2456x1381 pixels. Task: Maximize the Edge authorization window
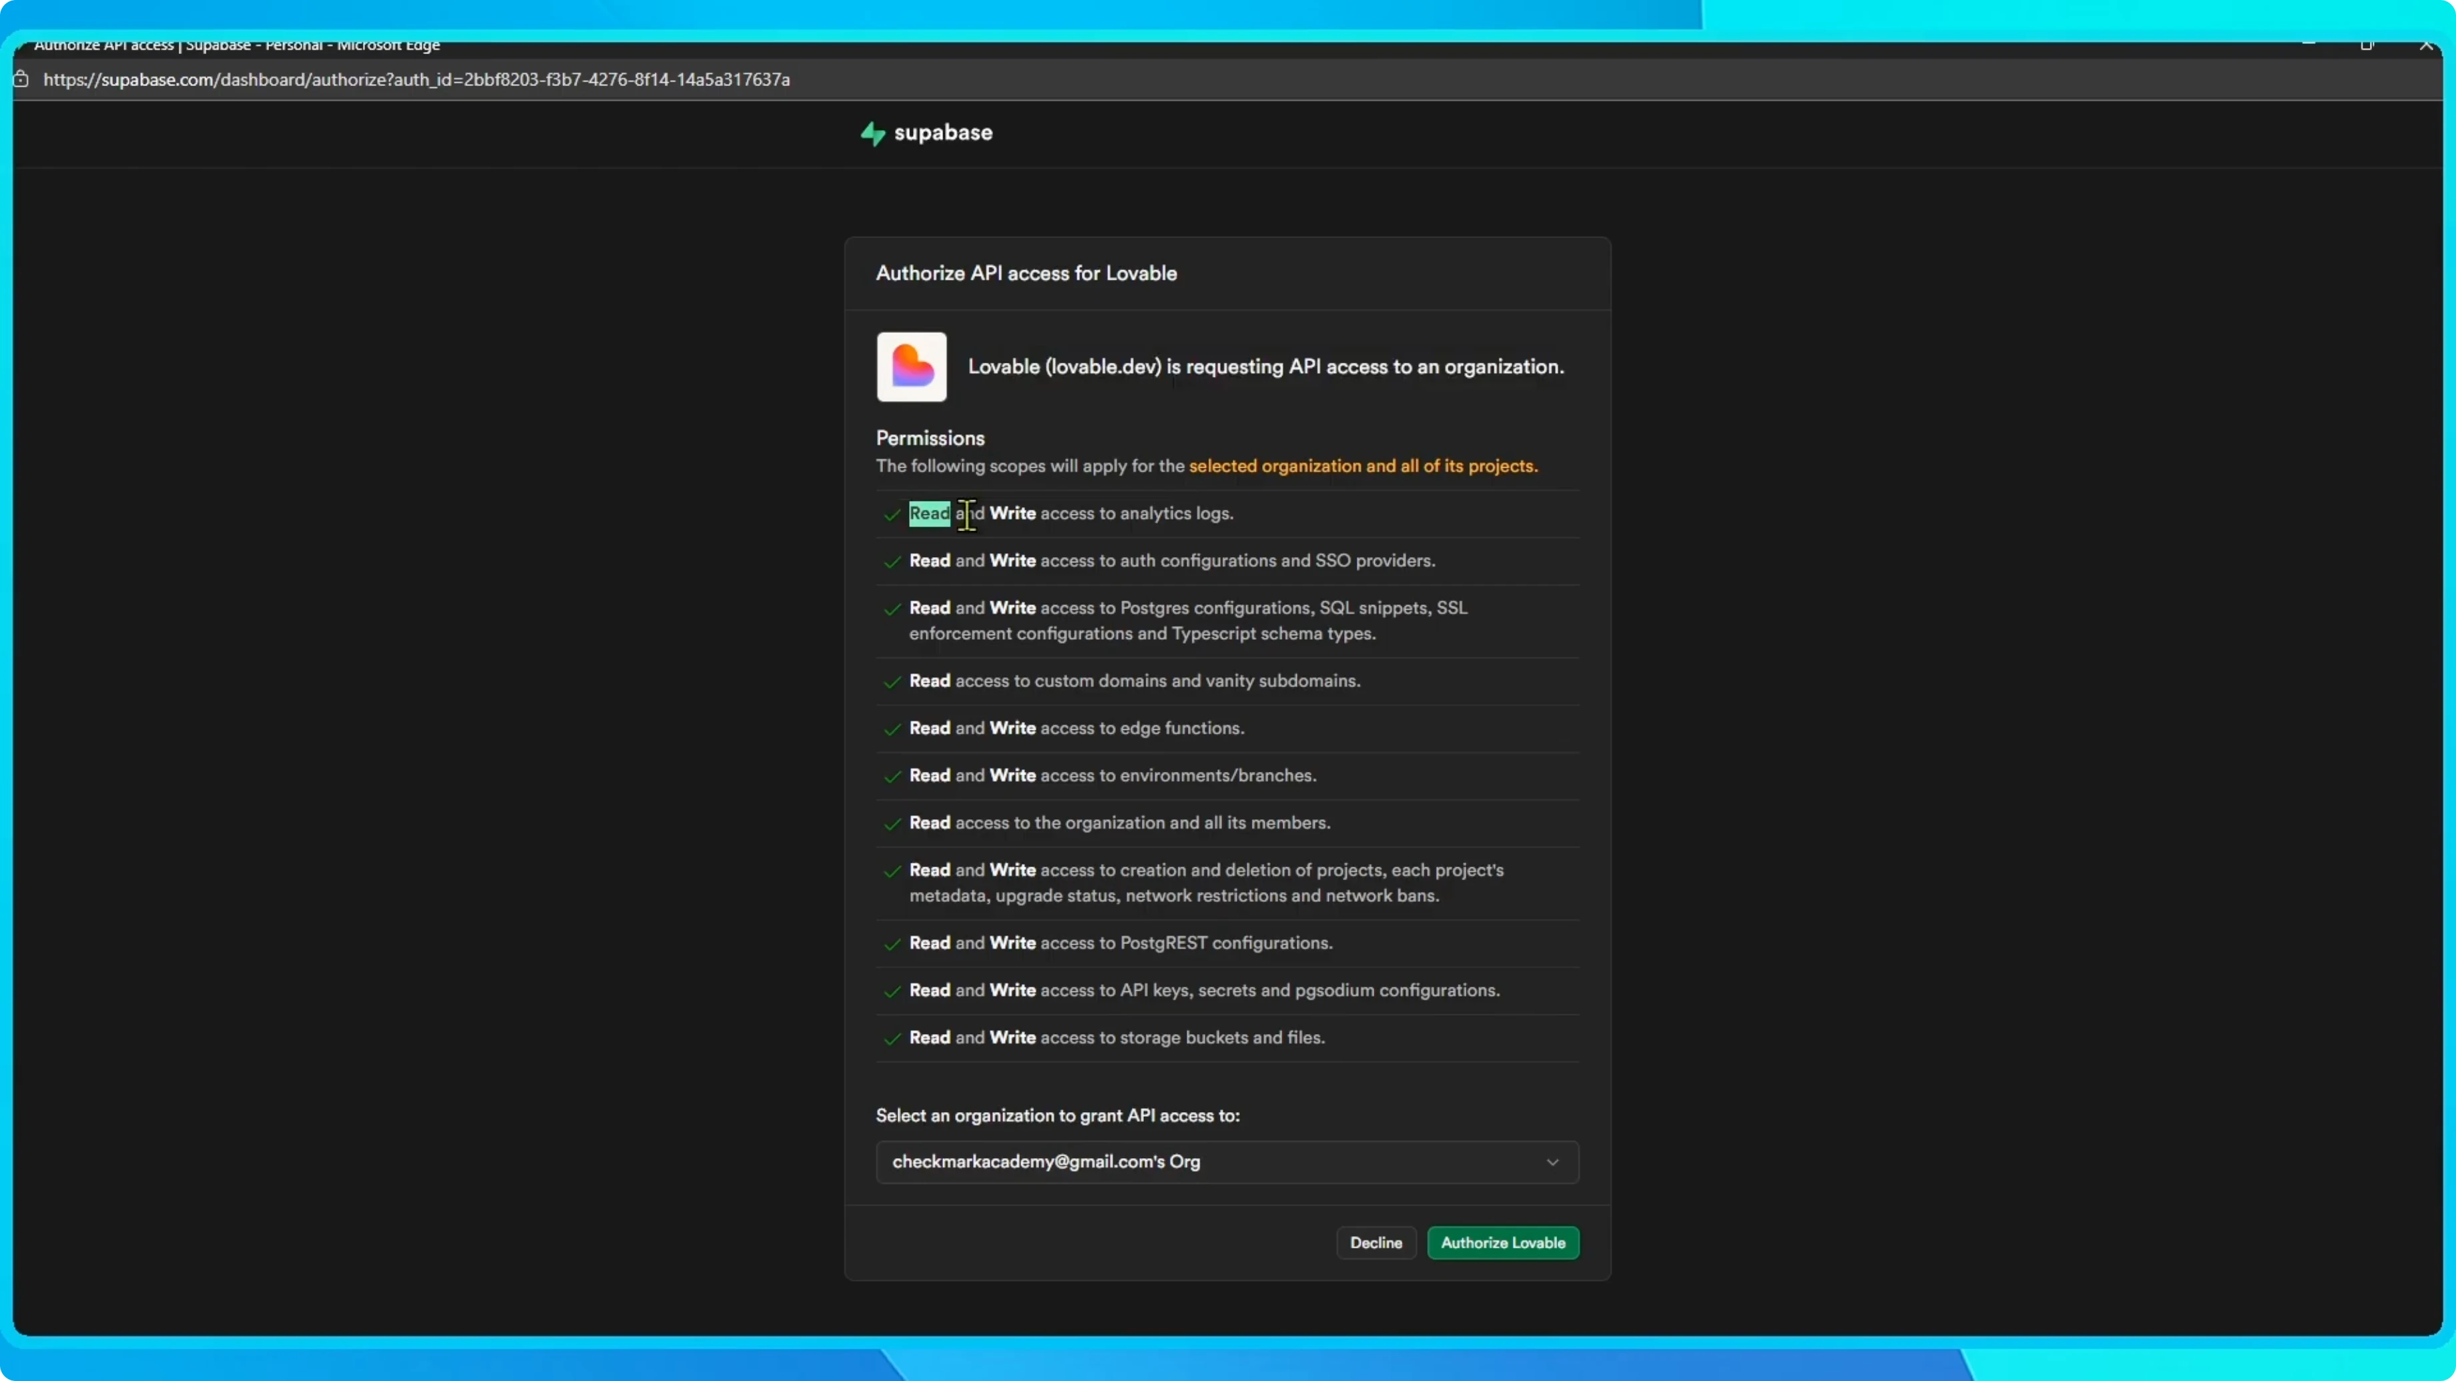point(2367,45)
